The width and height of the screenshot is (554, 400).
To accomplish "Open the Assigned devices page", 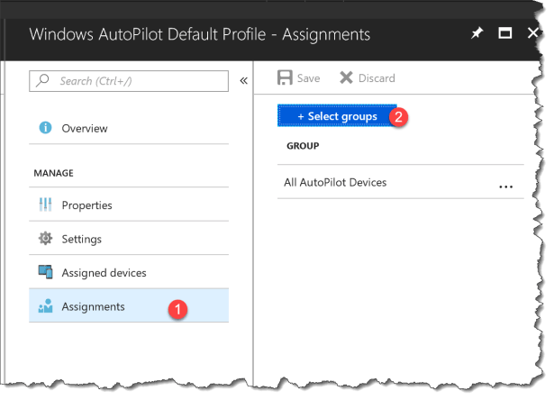I will click(x=104, y=272).
